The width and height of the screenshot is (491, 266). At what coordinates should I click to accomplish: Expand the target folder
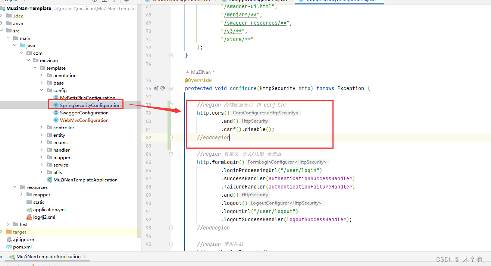(2, 232)
